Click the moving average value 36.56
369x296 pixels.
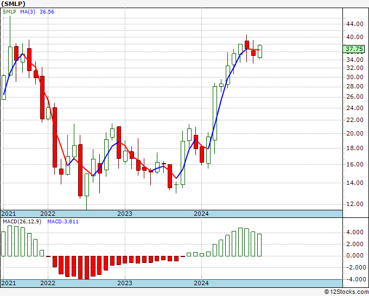point(47,12)
